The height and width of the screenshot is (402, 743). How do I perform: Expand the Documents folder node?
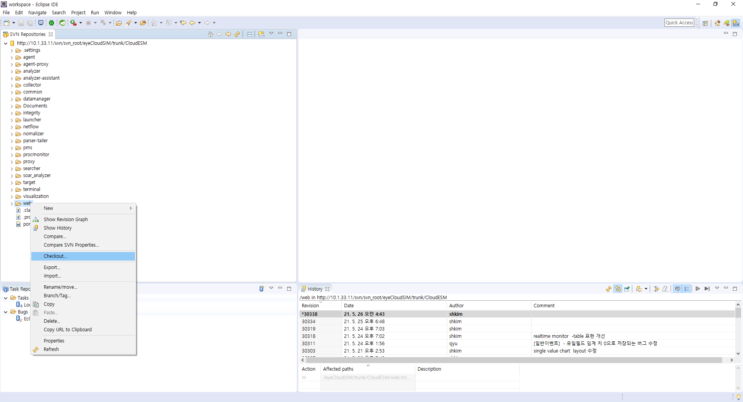12,106
